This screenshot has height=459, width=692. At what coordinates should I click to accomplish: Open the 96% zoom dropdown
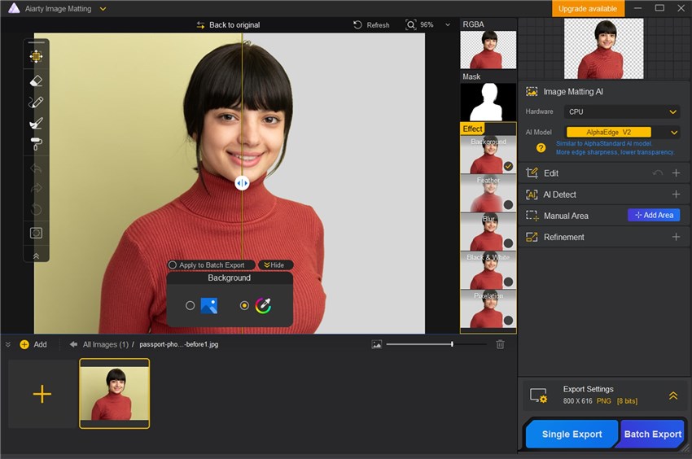tap(448, 24)
